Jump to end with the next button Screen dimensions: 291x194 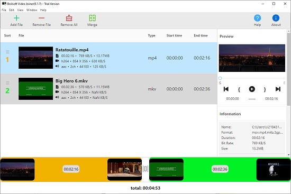click(x=278, y=89)
